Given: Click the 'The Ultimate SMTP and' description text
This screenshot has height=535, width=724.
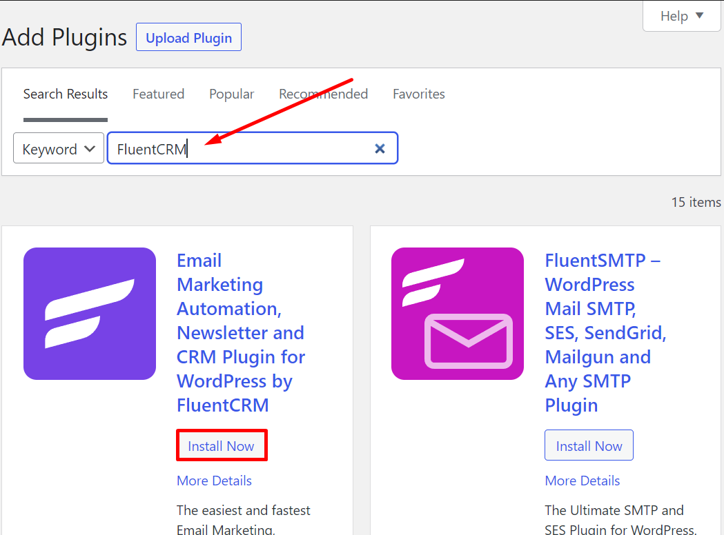Looking at the screenshot, I should (x=614, y=511).
